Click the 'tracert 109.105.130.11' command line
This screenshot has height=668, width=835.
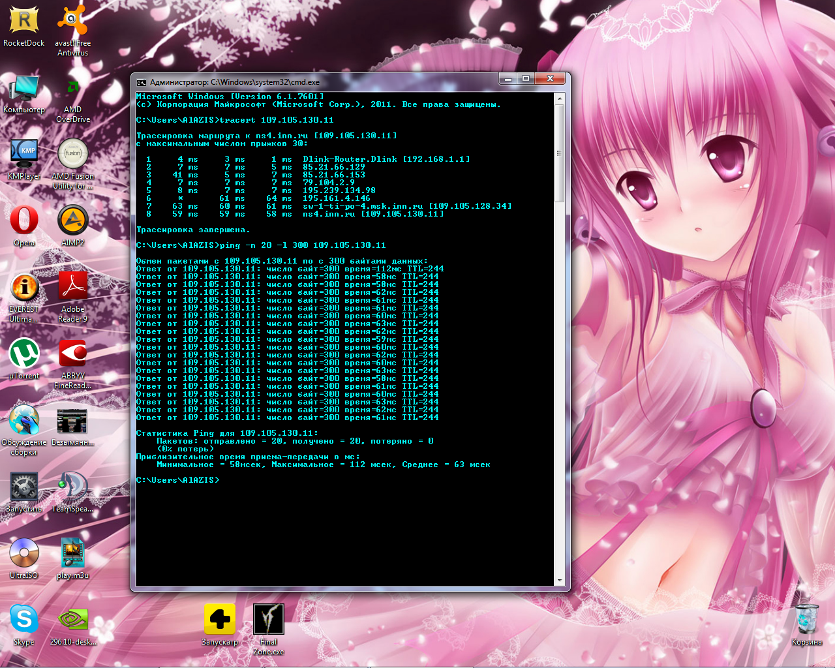(235, 120)
